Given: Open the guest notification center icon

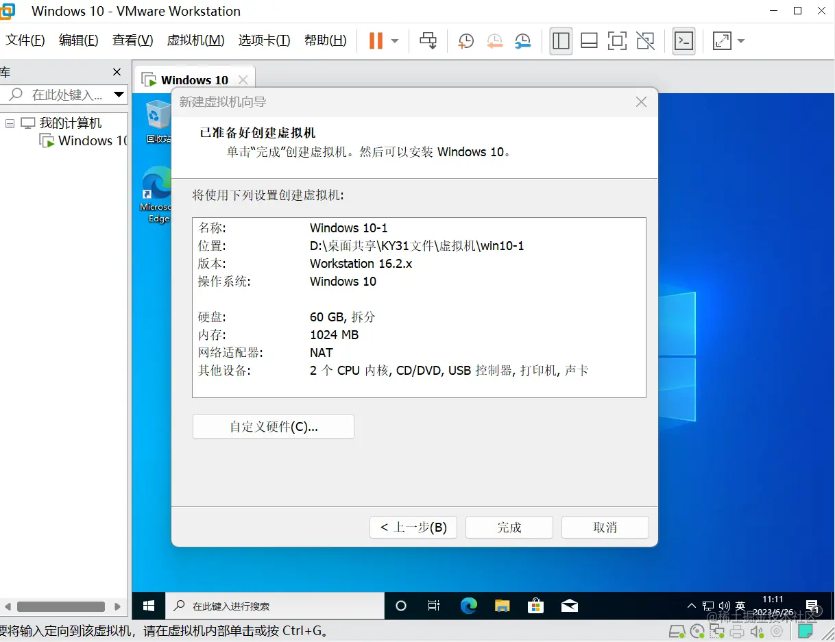Looking at the screenshot, I should 814,606.
